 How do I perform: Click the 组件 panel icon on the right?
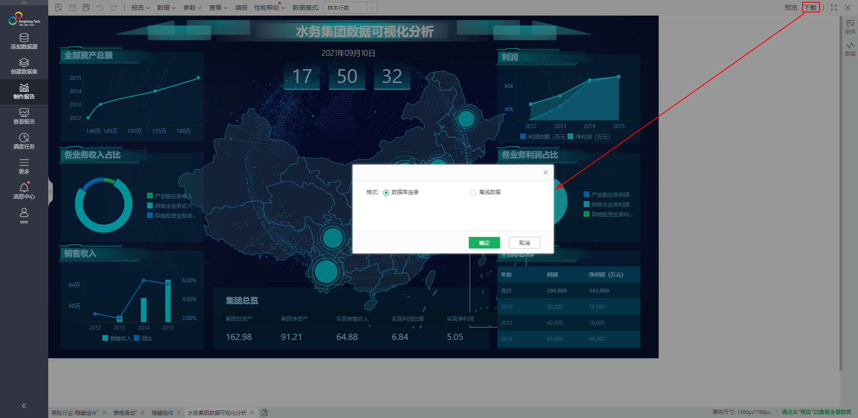pyautogui.click(x=850, y=26)
